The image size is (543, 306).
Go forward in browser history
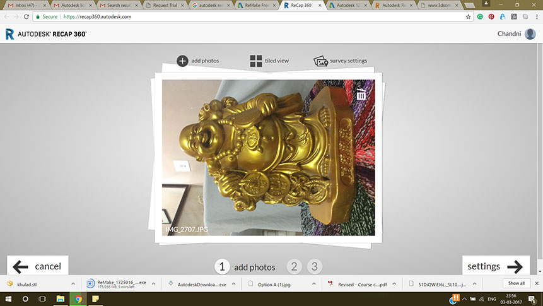click(16, 16)
